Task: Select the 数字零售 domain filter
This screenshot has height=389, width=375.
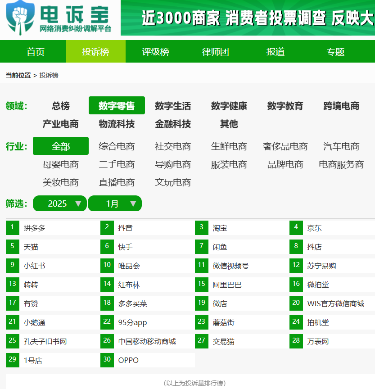Action: tap(117, 106)
